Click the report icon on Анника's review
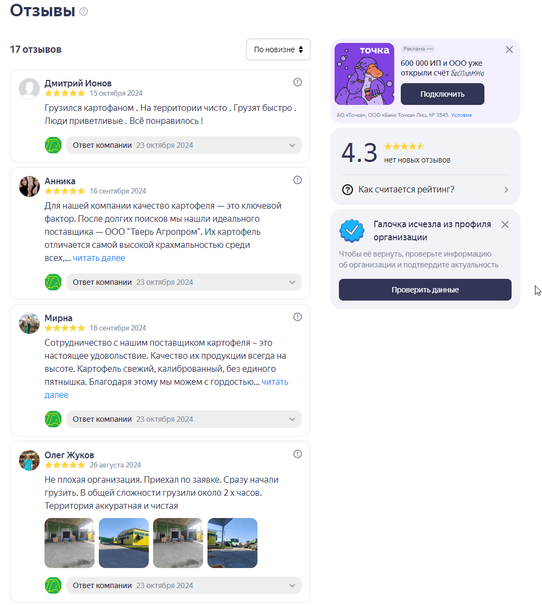Image resolution: width=542 pixels, height=605 pixels. pos(298,180)
